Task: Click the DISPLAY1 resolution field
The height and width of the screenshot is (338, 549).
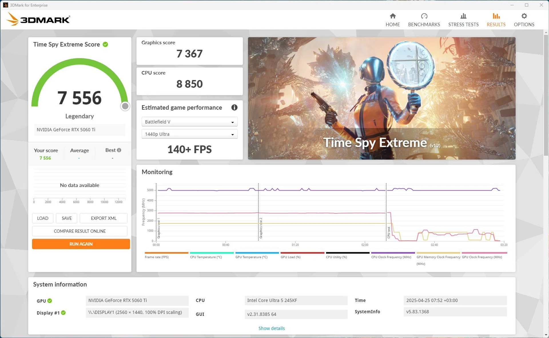Action: (x=137, y=312)
